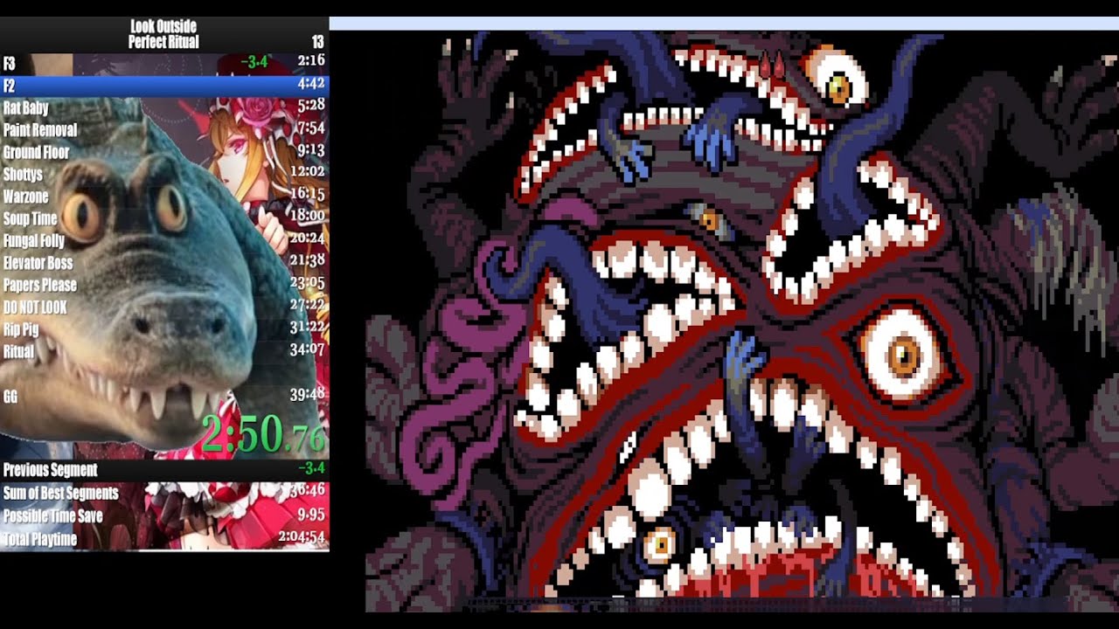The height and width of the screenshot is (629, 1119).
Task: Click the Papers Please split
Action: click(x=164, y=285)
